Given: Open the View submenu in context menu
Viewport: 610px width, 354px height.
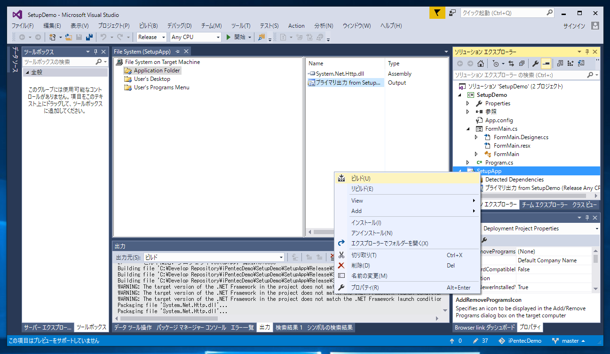Looking at the screenshot, I should (x=407, y=201).
